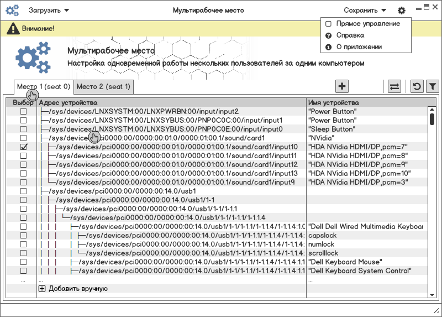This screenshot has width=442, height=317.
Task: Click the plus button to add a seat
Action: click(x=342, y=86)
